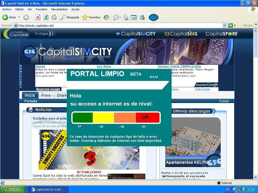Open the home page via Inicio icon
The image size is (258, 193).
54,17
